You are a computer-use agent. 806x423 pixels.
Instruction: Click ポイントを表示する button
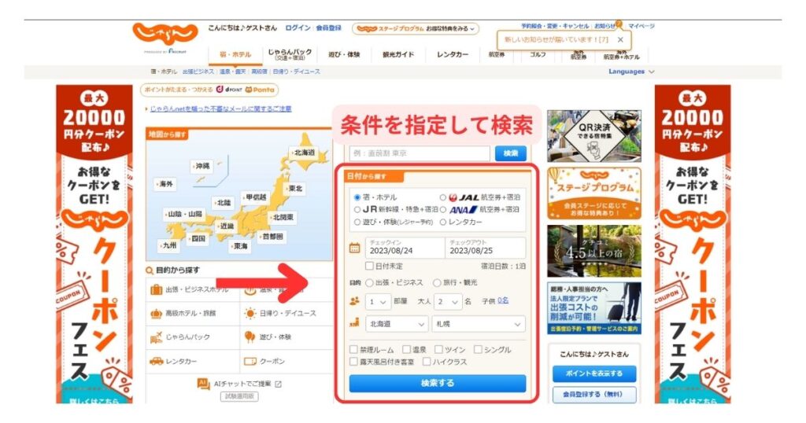click(x=594, y=373)
